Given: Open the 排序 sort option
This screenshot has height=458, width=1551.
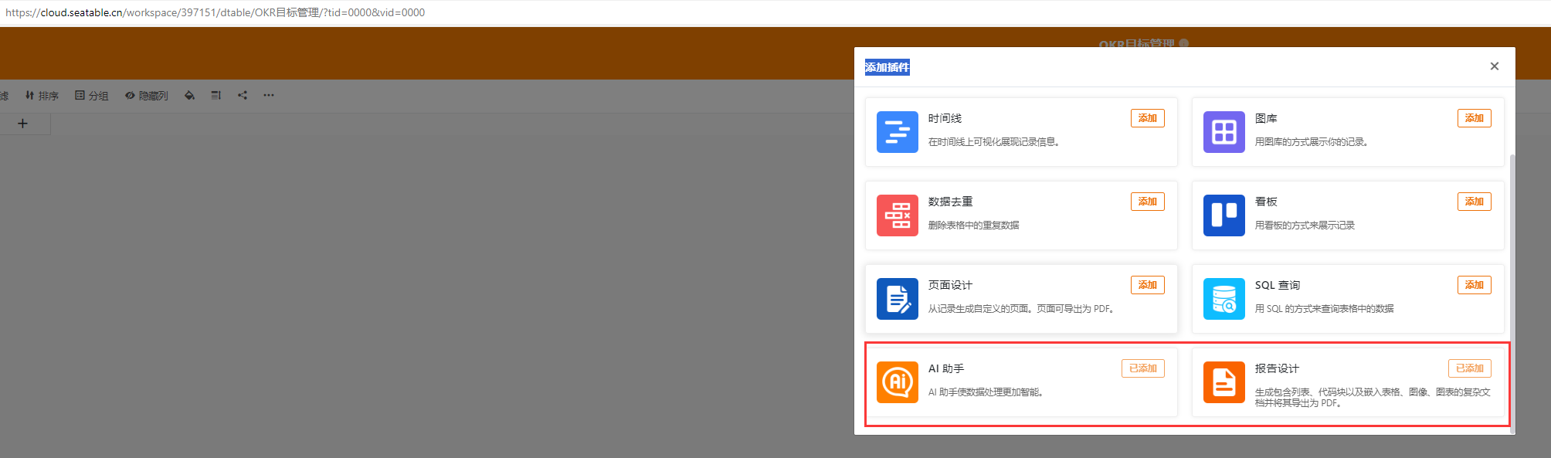Looking at the screenshot, I should [x=42, y=96].
